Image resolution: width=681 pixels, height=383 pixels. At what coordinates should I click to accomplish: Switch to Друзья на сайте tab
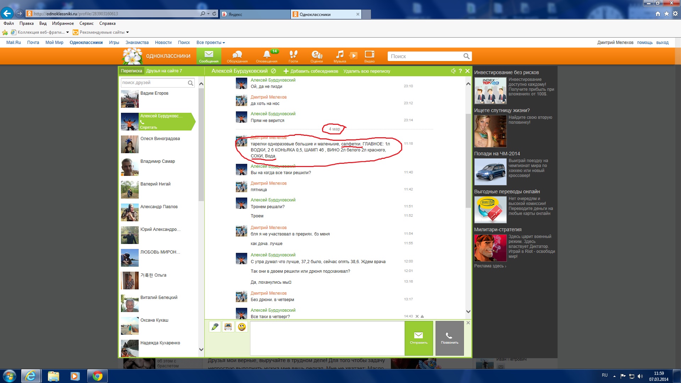(x=164, y=71)
